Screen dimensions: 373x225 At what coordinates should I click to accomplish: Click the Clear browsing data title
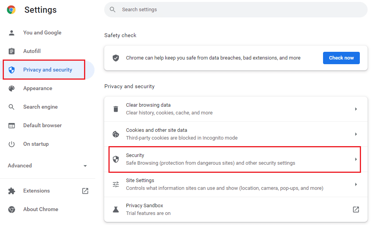click(148, 105)
